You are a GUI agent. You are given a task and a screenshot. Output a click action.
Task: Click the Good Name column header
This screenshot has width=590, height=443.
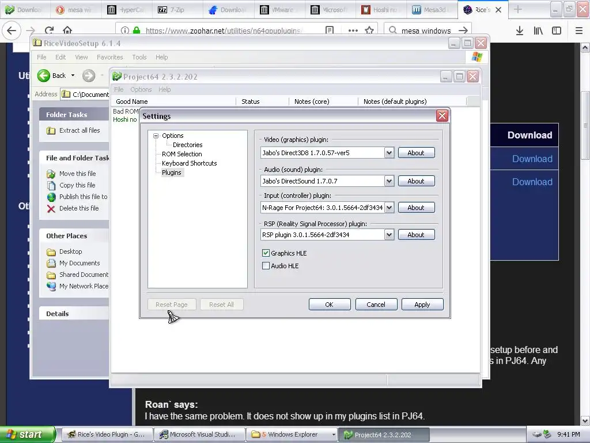tap(173, 102)
